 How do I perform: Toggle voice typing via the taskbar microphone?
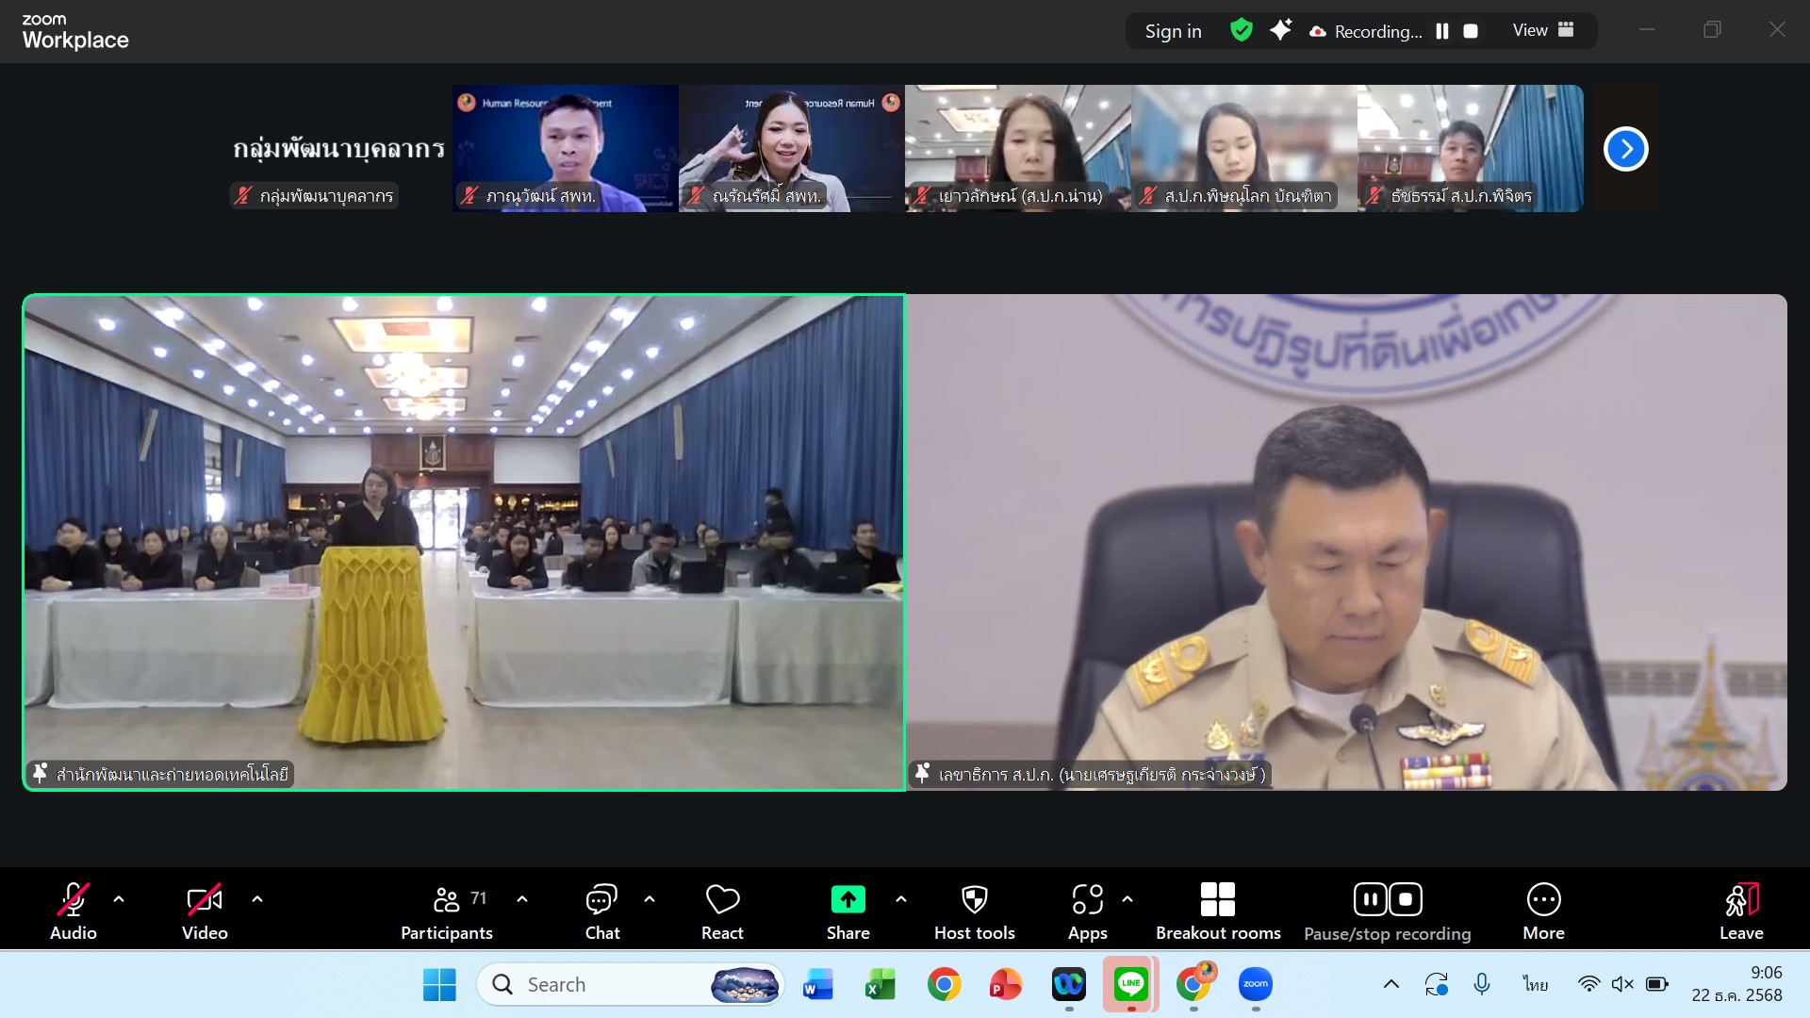pyautogui.click(x=1482, y=983)
